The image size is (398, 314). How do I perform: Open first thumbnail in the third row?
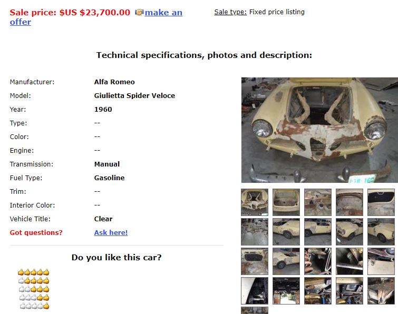255,261
